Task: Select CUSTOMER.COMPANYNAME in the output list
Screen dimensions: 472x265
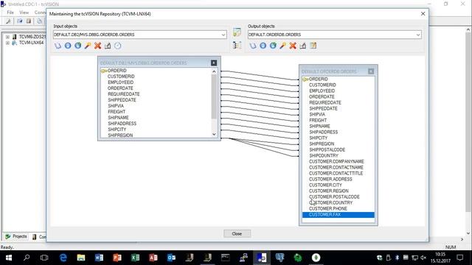Action: coord(336,161)
